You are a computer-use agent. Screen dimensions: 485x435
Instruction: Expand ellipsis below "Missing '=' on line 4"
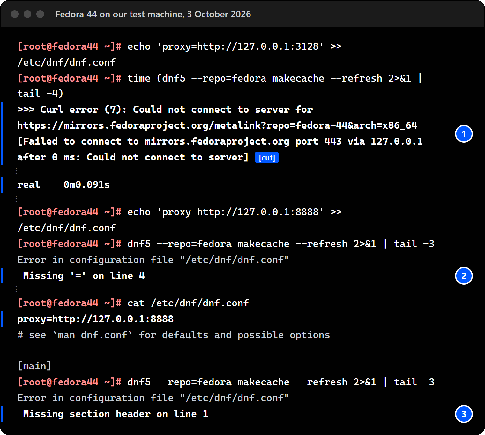pyautogui.click(x=16, y=289)
